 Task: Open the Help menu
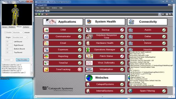pyautogui.click(x=61, y=8)
